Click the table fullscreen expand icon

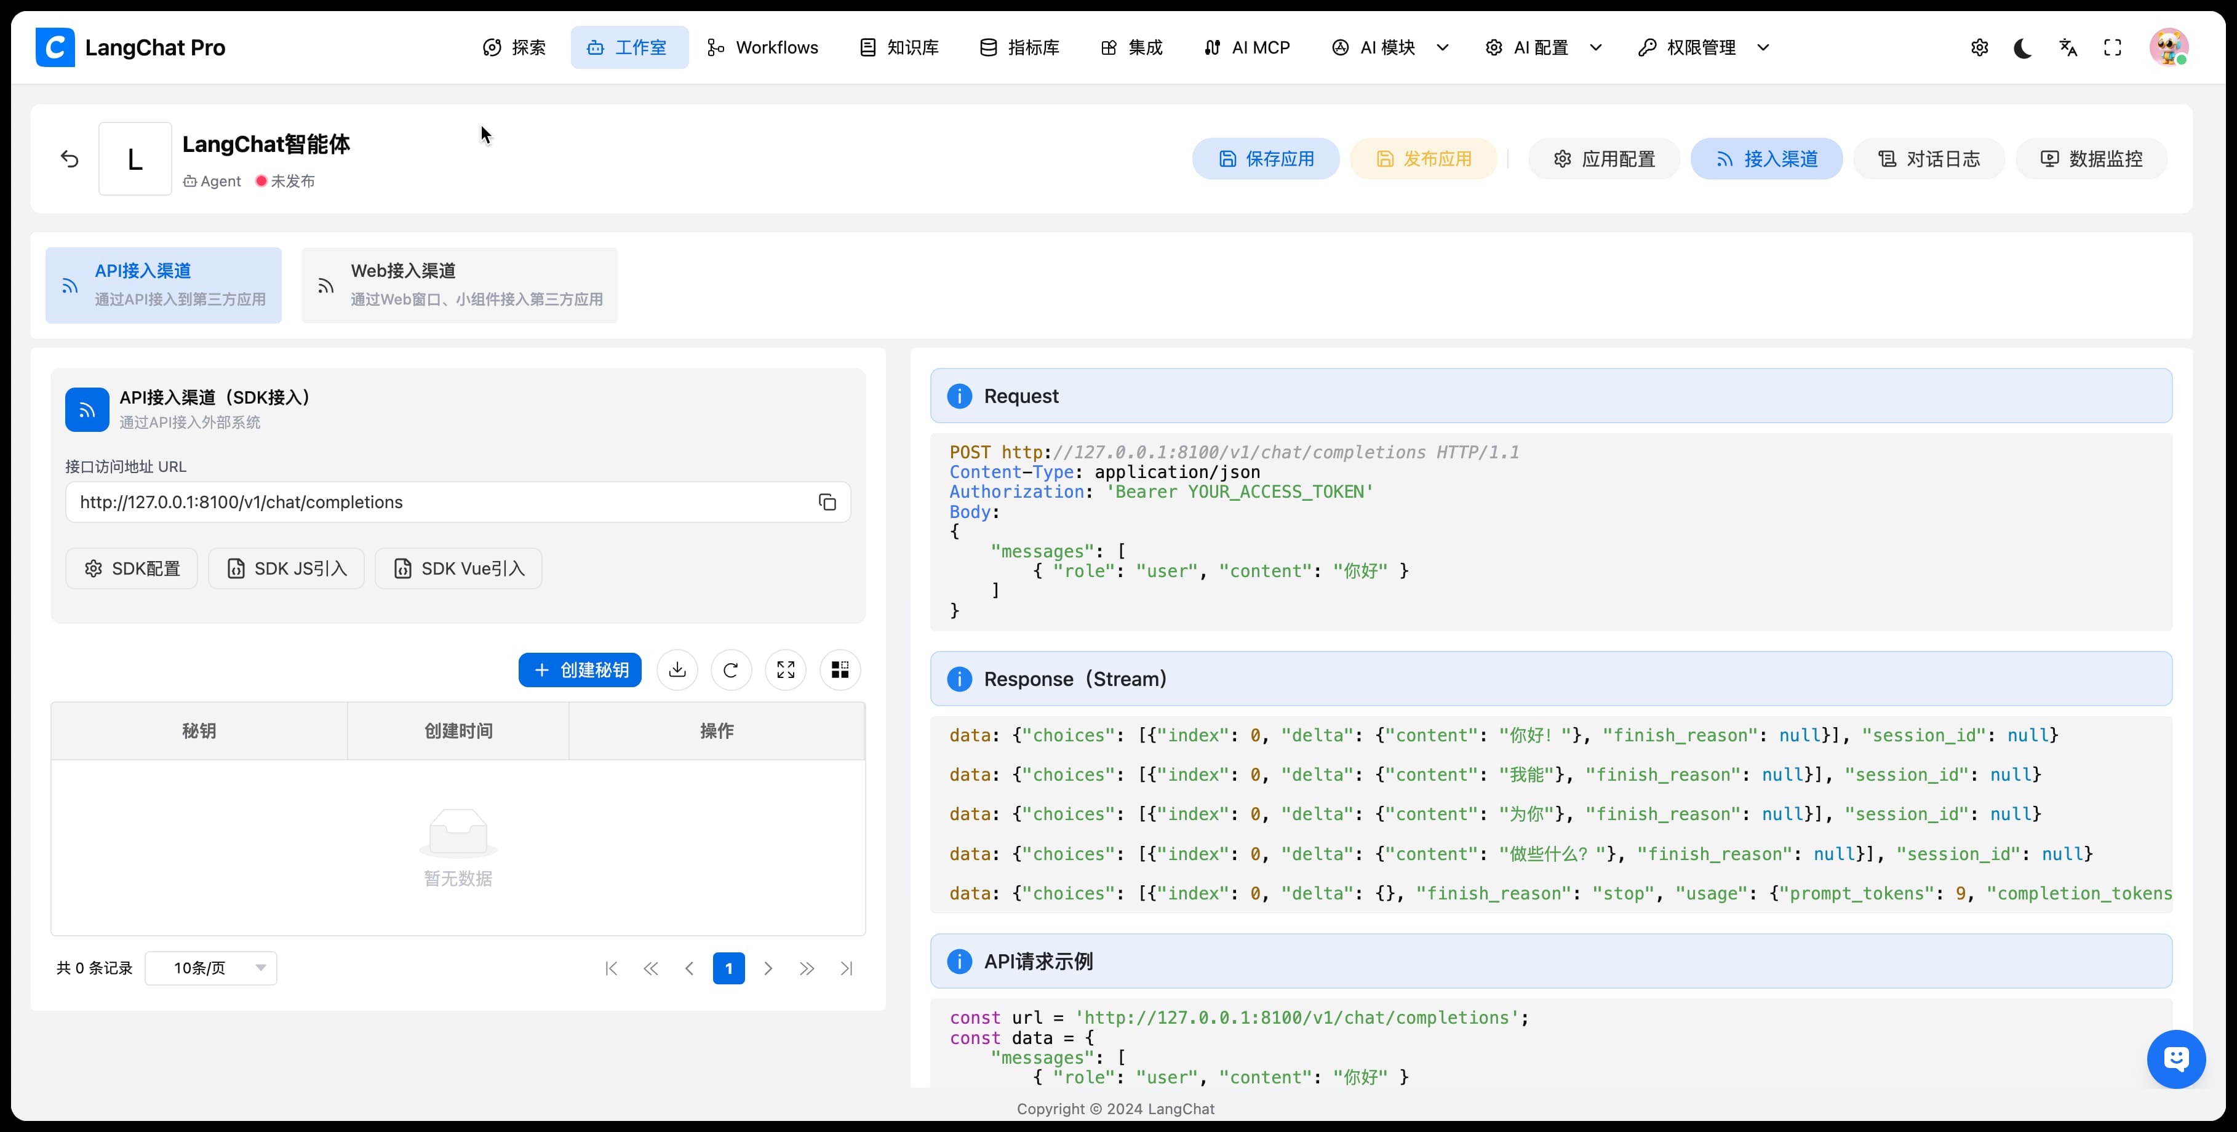pyautogui.click(x=786, y=670)
